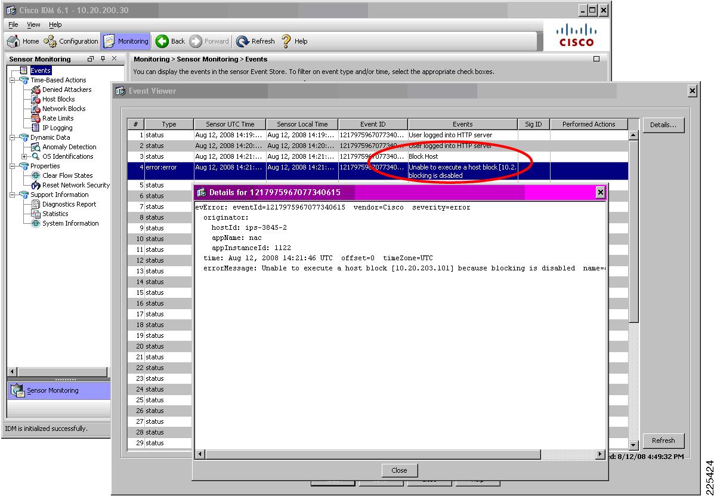Image resolution: width=714 pixels, height=496 pixels.
Task: Open System Information tree item
Action: [70, 223]
